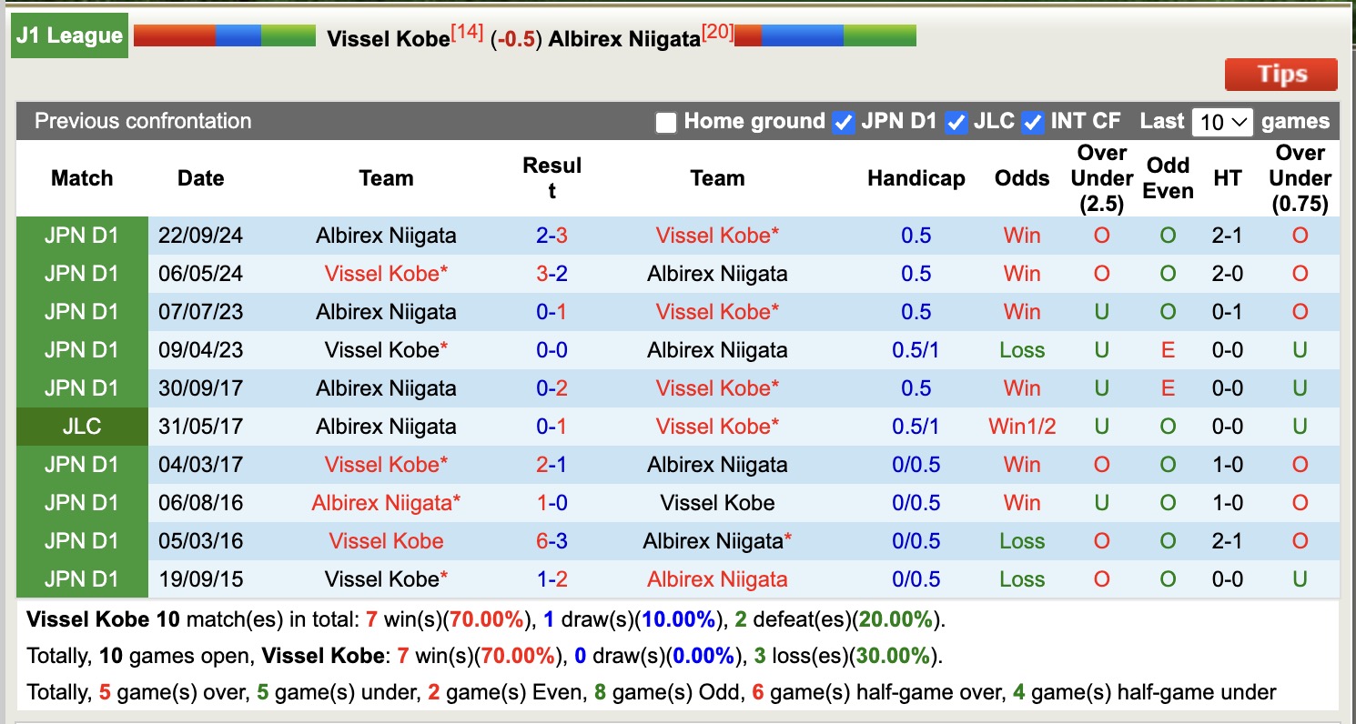This screenshot has height=724, width=1356.
Task: Click the J1 League badge
Action: pyautogui.click(x=68, y=36)
